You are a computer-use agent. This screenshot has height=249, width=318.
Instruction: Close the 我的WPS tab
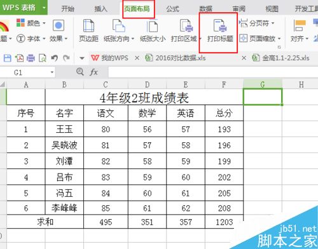coord(137,58)
